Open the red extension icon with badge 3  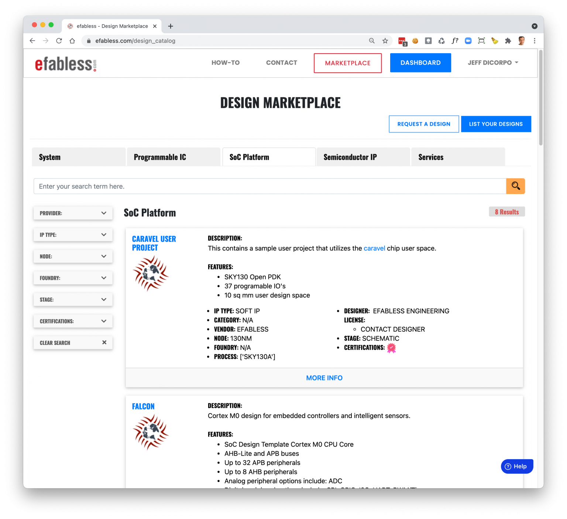click(402, 41)
